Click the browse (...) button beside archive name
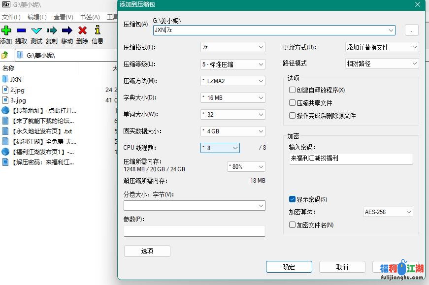The width and height of the screenshot is (429, 285). click(412, 30)
